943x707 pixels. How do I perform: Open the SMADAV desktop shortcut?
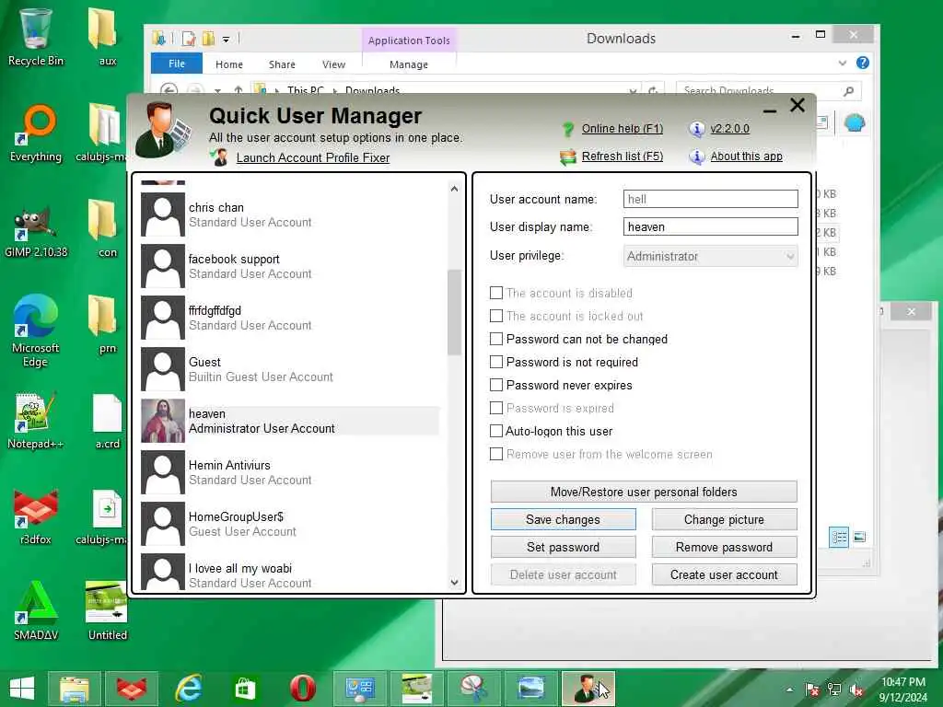click(x=36, y=610)
